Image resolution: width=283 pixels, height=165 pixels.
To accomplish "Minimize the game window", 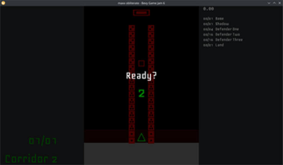I will point(269,3).
